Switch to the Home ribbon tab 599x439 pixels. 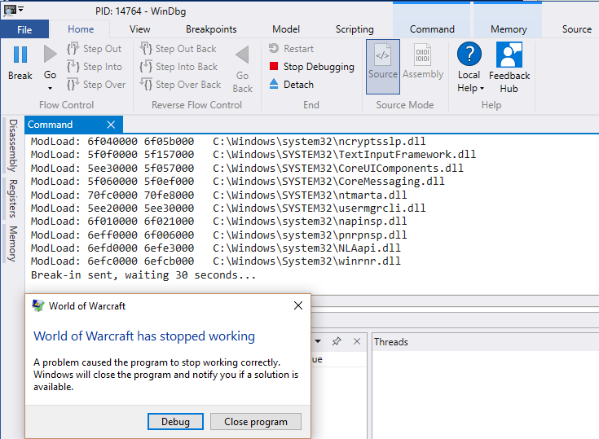(x=81, y=29)
